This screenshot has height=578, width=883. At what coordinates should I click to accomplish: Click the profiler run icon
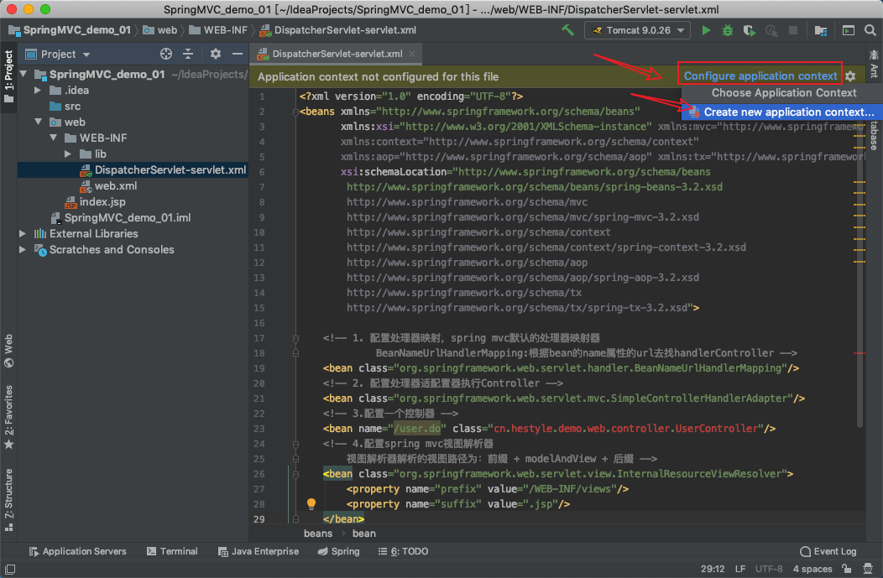point(771,30)
